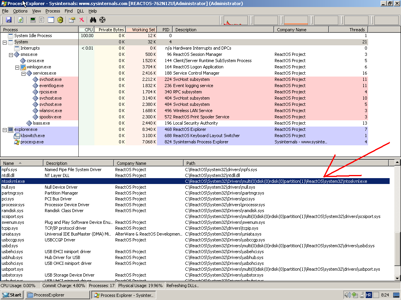This screenshot has height=300, width=401.
Task: Open the Properties toolbar icon
Action: point(72,20)
